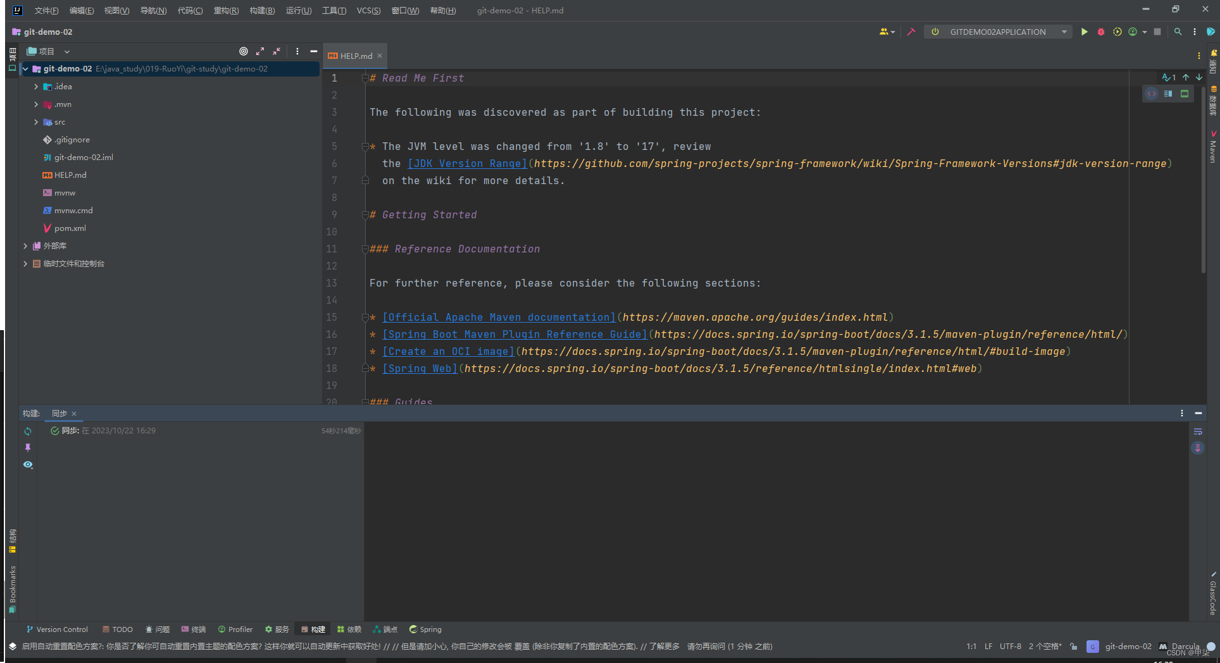This screenshot has height=663, width=1220.
Task: Open the 项目 view selector dropdown
Action: pyautogui.click(x=48, y=51)
